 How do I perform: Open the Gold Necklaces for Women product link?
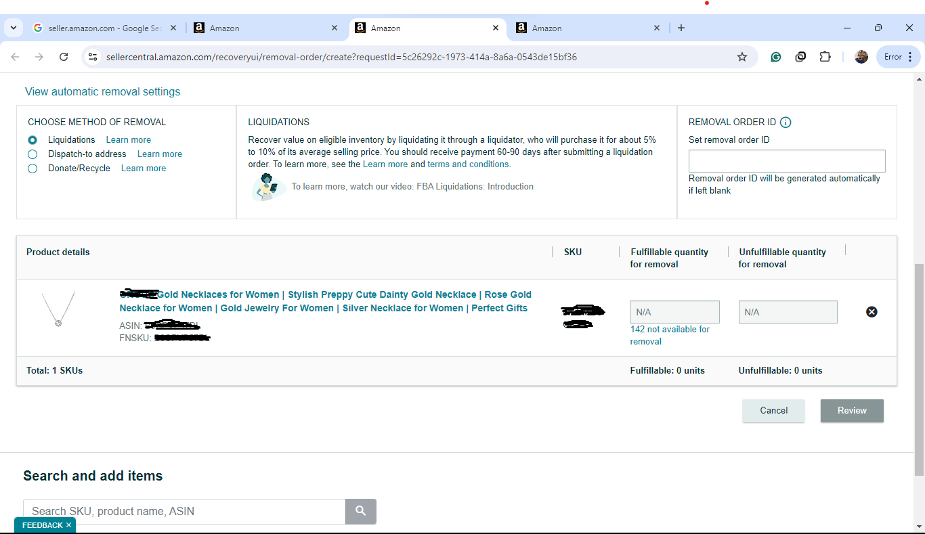325,301
